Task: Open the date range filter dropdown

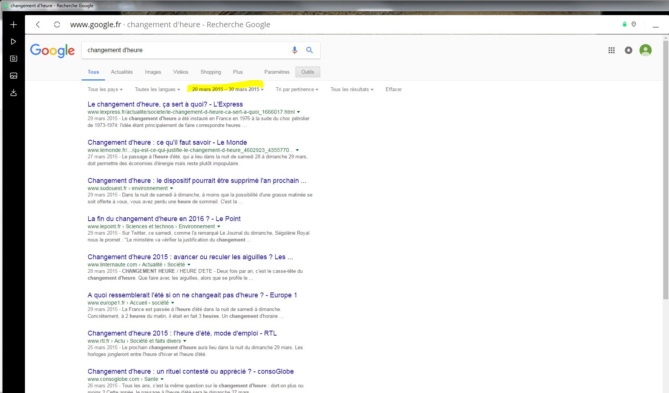Action: (x=227, y=90)
